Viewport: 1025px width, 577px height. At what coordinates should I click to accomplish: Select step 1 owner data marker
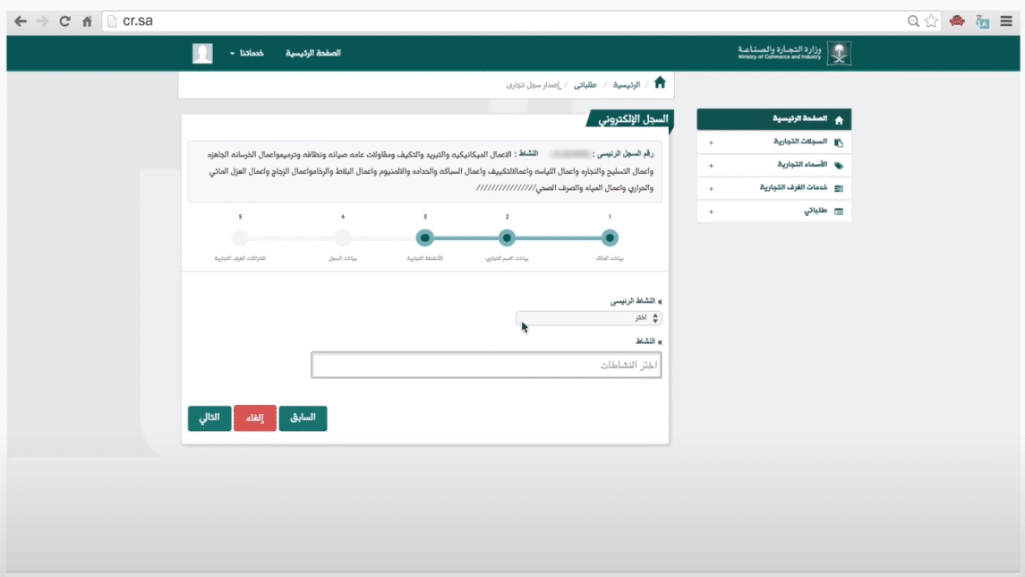click(x=610, y=238)
